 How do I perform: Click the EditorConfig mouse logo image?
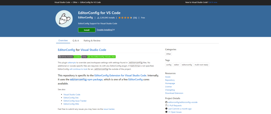(x=64, y=19)
